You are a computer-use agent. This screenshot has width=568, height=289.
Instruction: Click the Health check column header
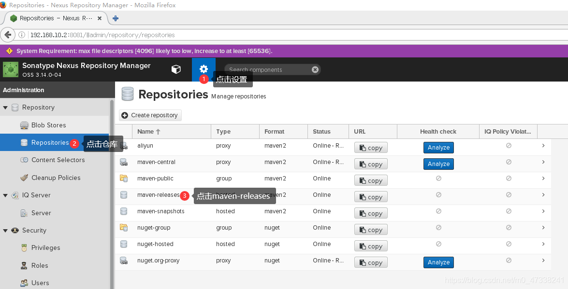pos(438,132)
